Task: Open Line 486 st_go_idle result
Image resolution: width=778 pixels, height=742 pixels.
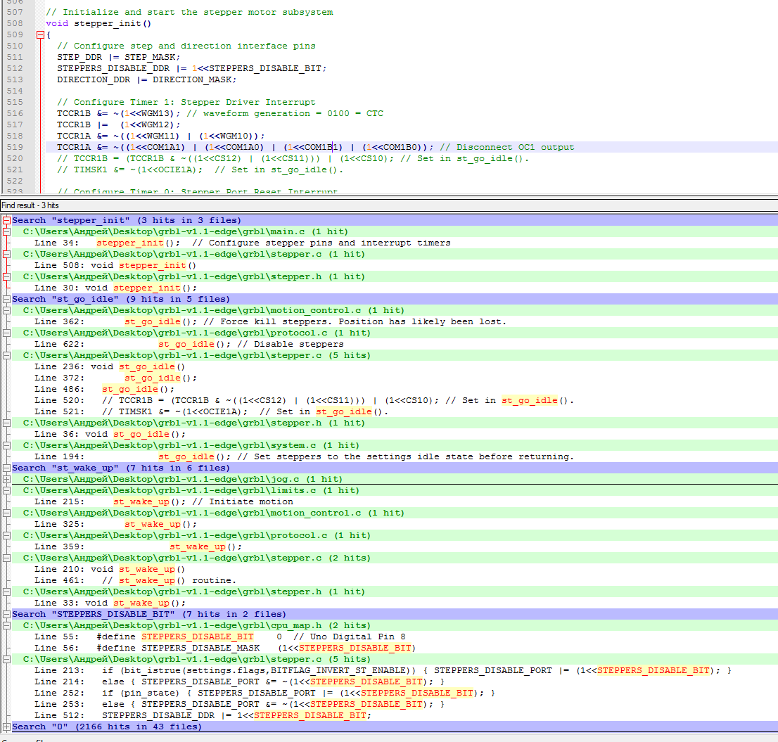Action: [104, 390]
